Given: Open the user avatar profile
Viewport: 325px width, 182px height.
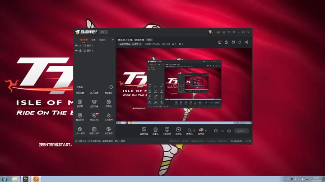Looking at the screenshot, I should (210, 32).
